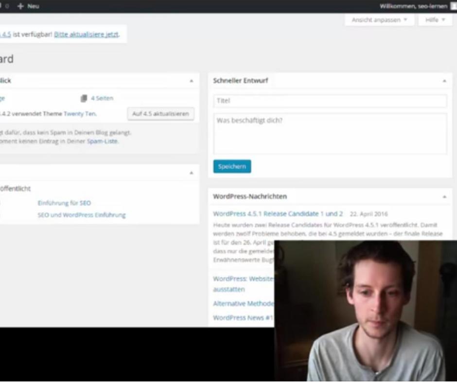Expand the Ansicht anpassen dropdown
Screen dimensions: 457x383
coord(379,20)
